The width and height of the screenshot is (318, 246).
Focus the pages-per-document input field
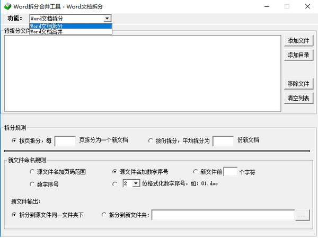(65, 141)
